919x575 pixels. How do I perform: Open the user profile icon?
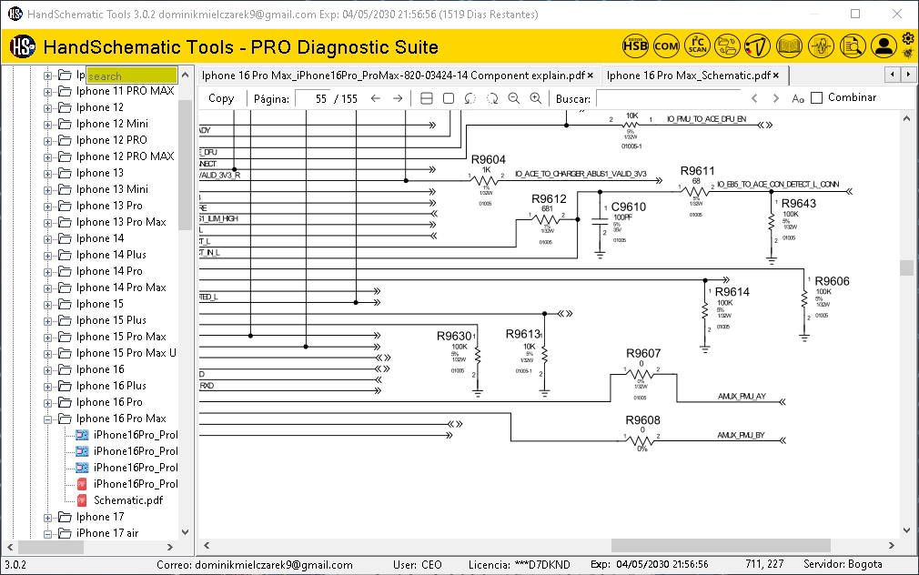pyautogui.click(x=884, y=45)
